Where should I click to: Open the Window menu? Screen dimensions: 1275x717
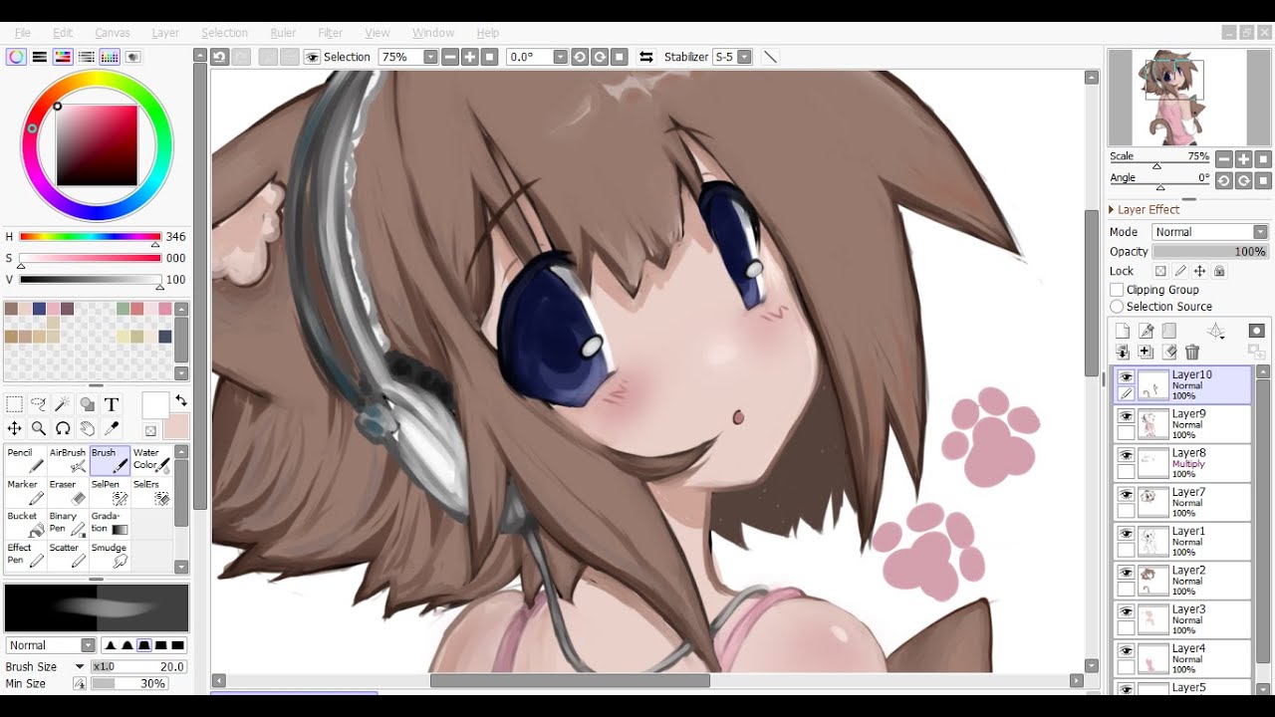coord(433,33)
